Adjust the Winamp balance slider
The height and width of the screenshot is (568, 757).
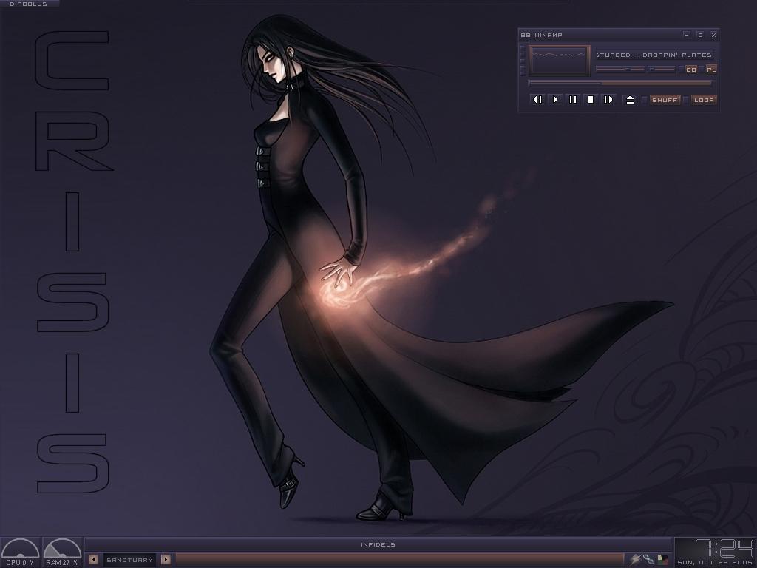pos(662,69)
